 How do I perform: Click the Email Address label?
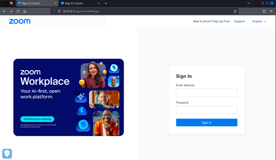(x=185, y=85)
